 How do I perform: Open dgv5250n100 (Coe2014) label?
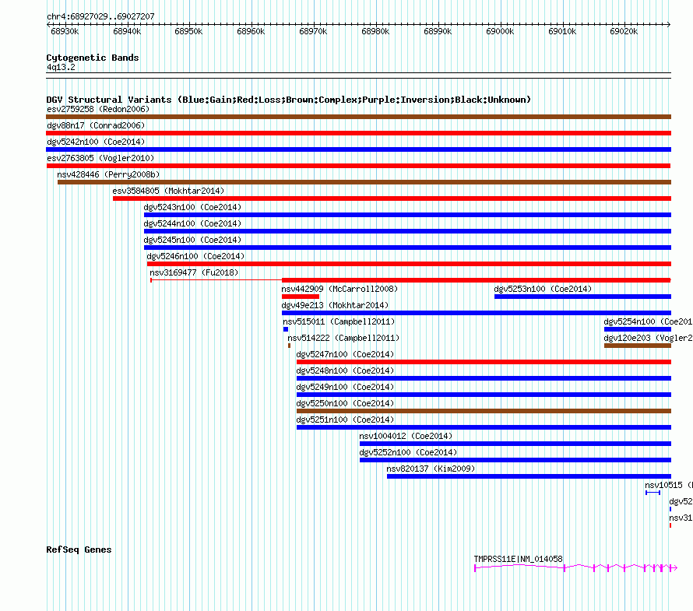tap(345, 403)
